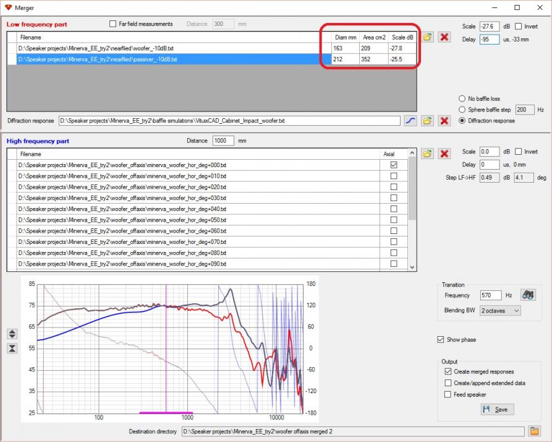Image resolution: width=552 pixels, height=442 pixels.
Task: Select Sphere baffle step radio button
Action: point(462,110)
